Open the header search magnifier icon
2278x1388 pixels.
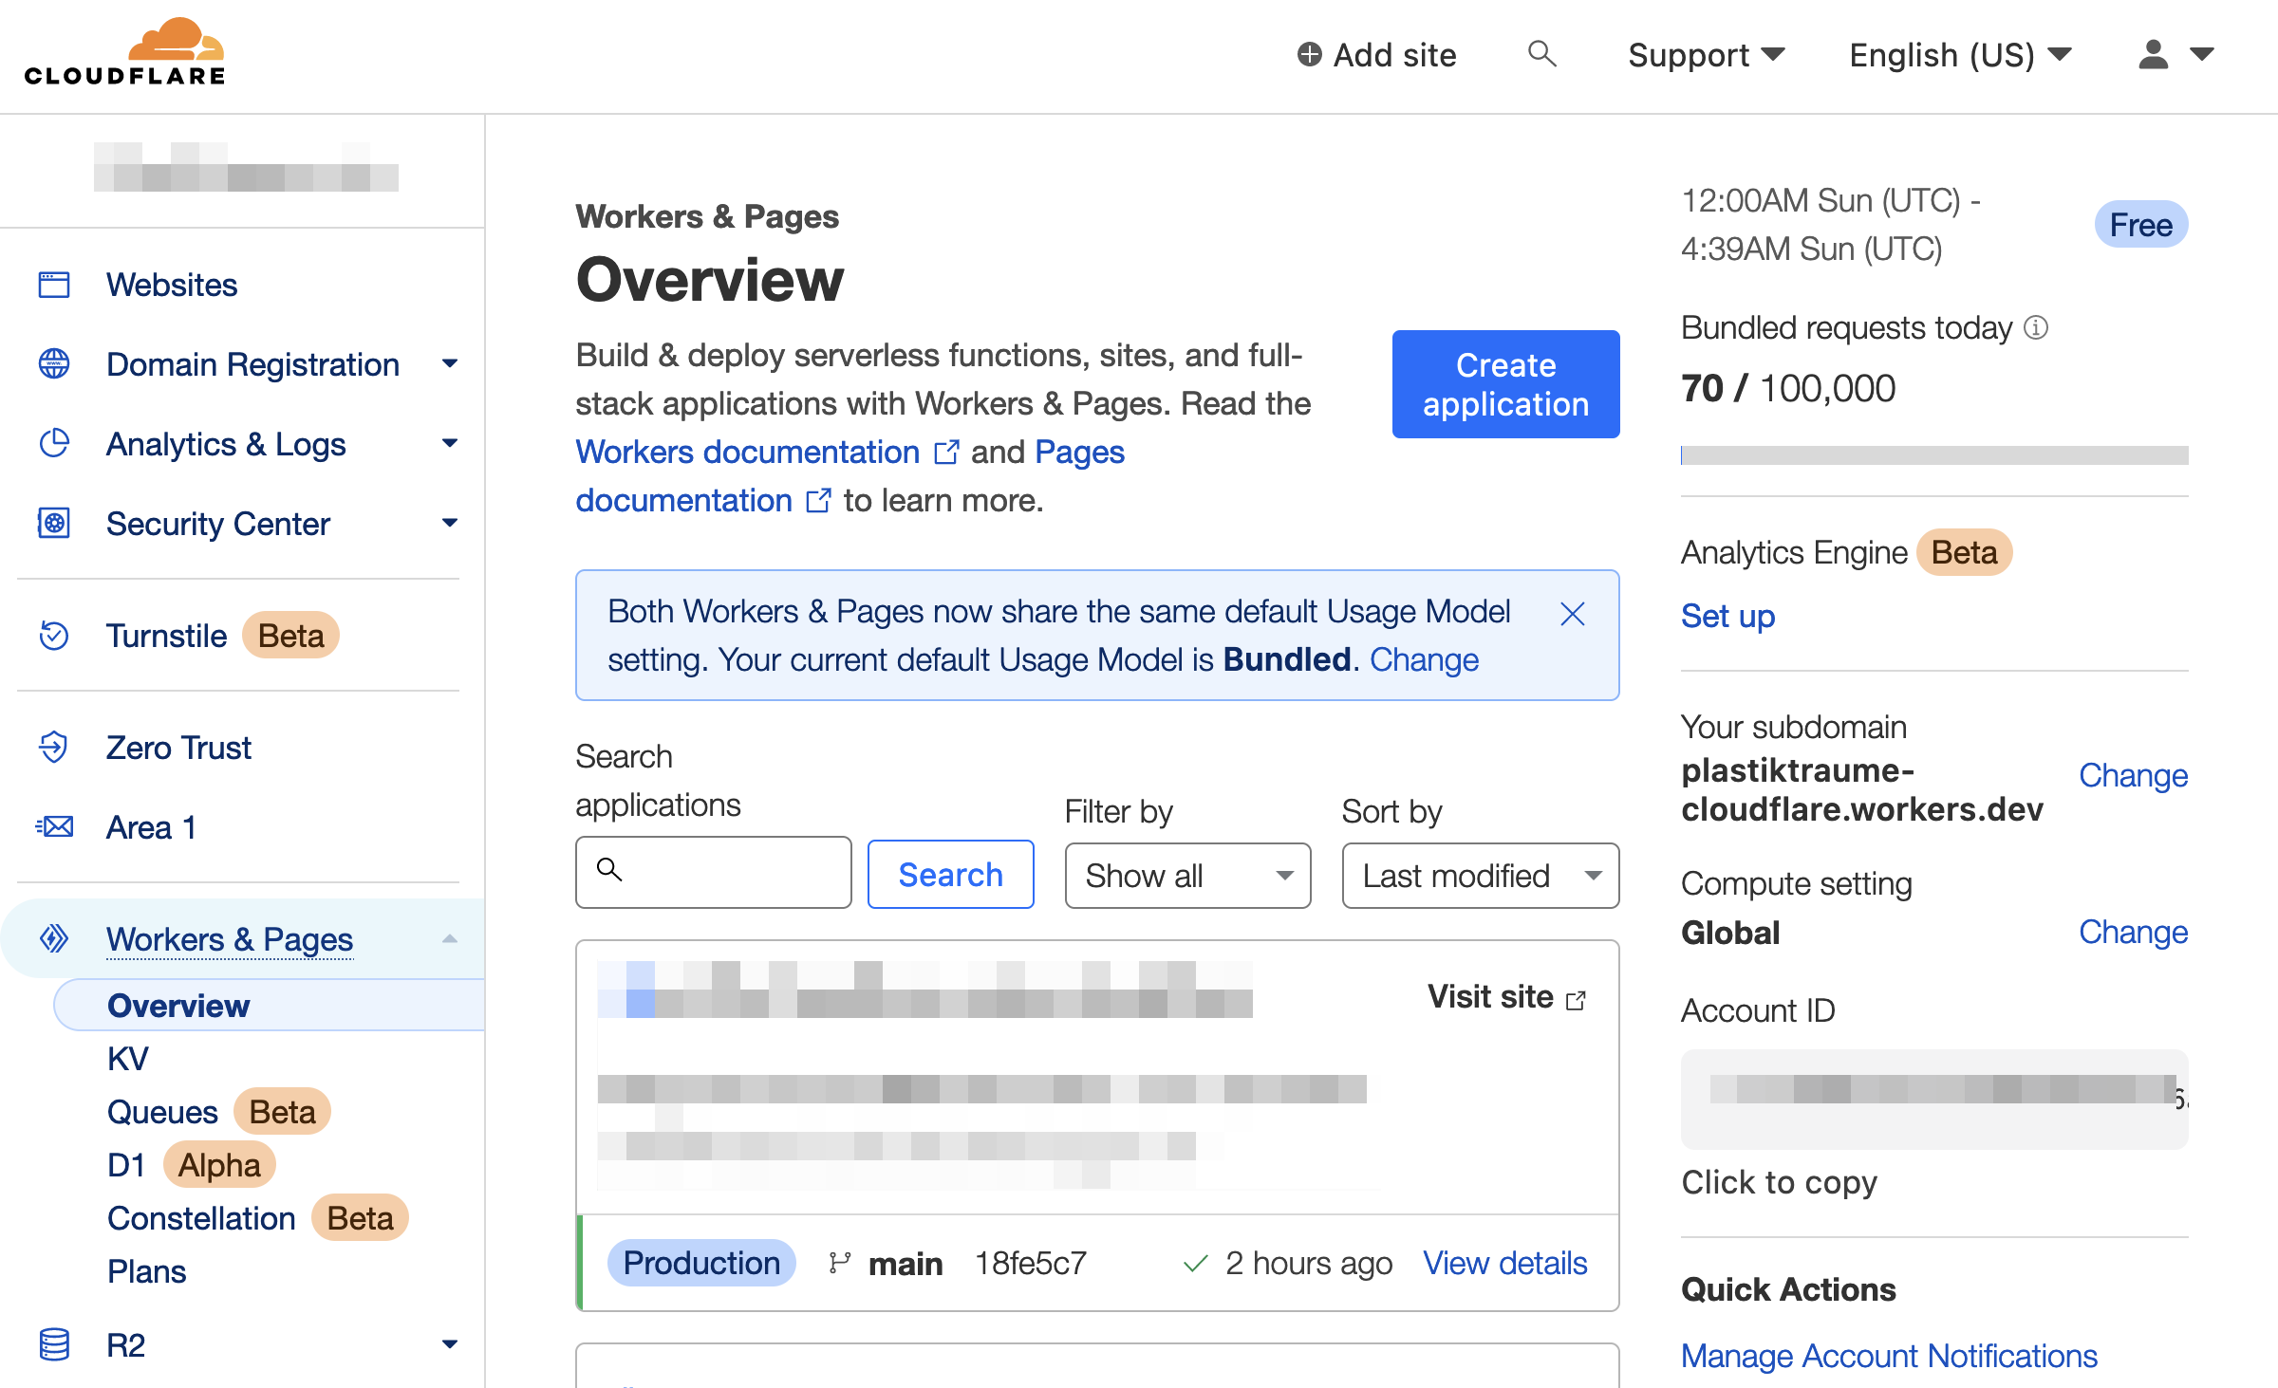pos(1542,54)
